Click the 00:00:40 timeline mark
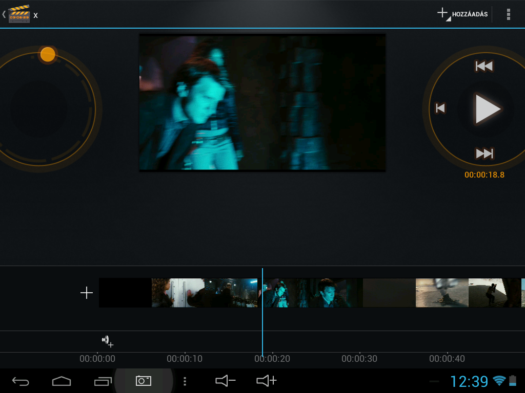 pos(447,359)
